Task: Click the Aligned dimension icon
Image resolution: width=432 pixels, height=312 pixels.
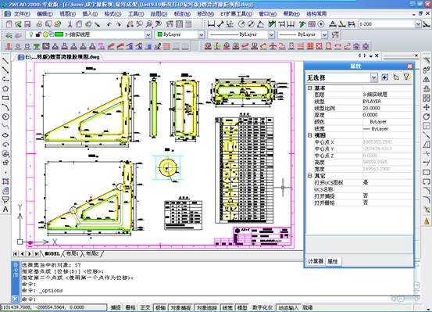Action: point(220,24)
